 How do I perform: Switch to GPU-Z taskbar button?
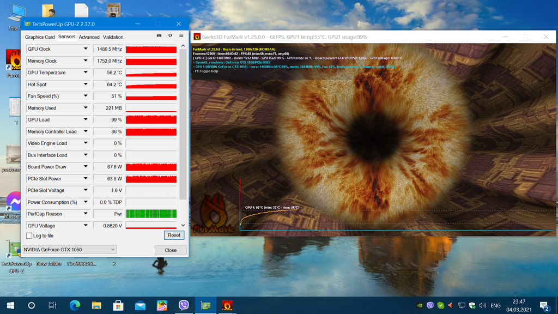click(x=205, y=305)
